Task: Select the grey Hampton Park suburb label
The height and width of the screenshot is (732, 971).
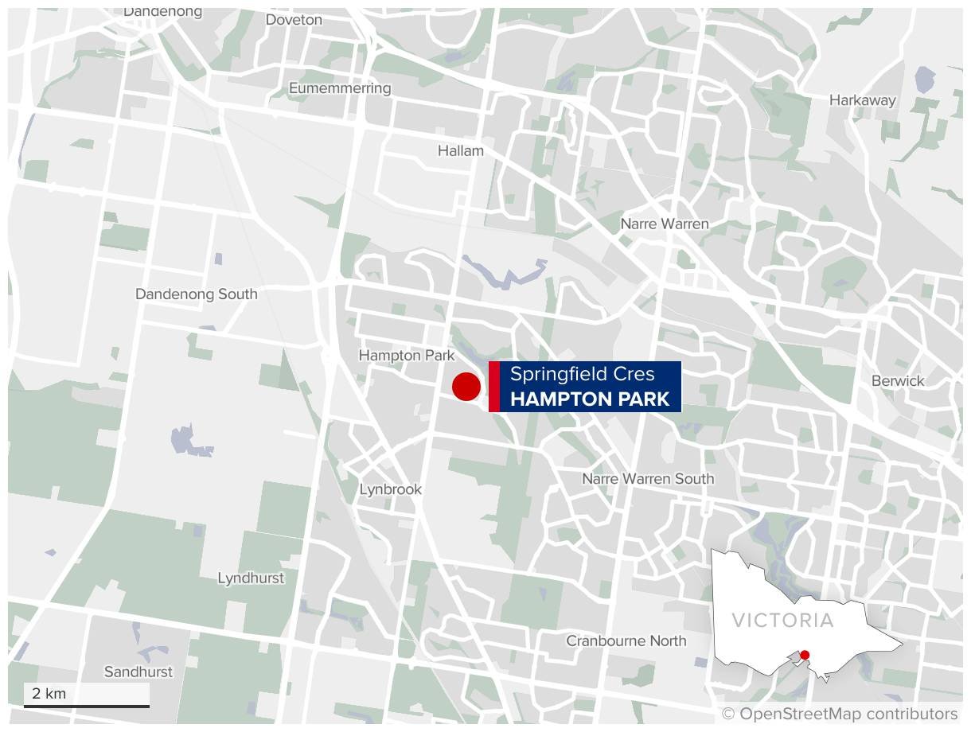Action: pos(407,356)
